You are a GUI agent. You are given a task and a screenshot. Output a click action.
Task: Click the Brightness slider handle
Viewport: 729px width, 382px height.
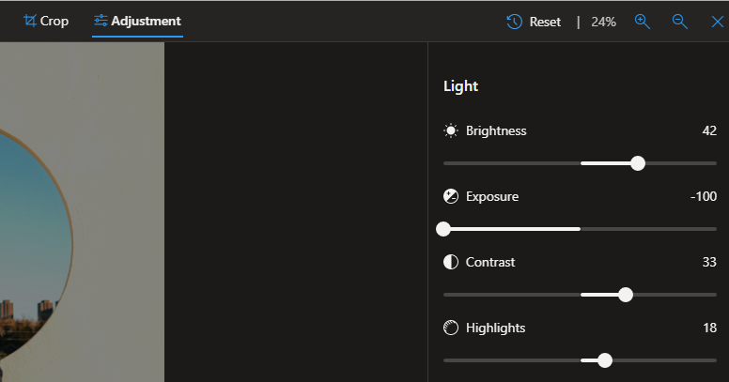click(638, 163)
